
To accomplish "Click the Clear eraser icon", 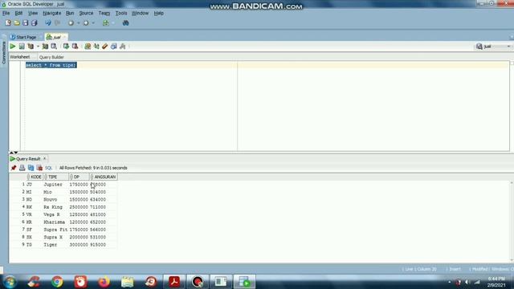I will click(105, 47).
